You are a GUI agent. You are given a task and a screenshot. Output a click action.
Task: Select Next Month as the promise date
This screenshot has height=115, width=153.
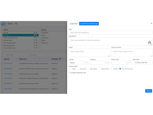99,69
